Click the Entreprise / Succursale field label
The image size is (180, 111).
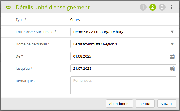[36, 32]
